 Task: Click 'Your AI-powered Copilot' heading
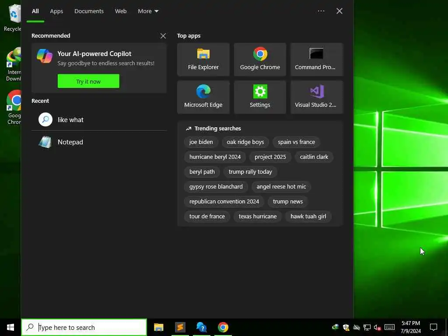(x=94, y=54)
